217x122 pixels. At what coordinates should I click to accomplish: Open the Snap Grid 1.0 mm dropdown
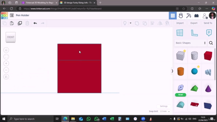click(x=165, y=111)
